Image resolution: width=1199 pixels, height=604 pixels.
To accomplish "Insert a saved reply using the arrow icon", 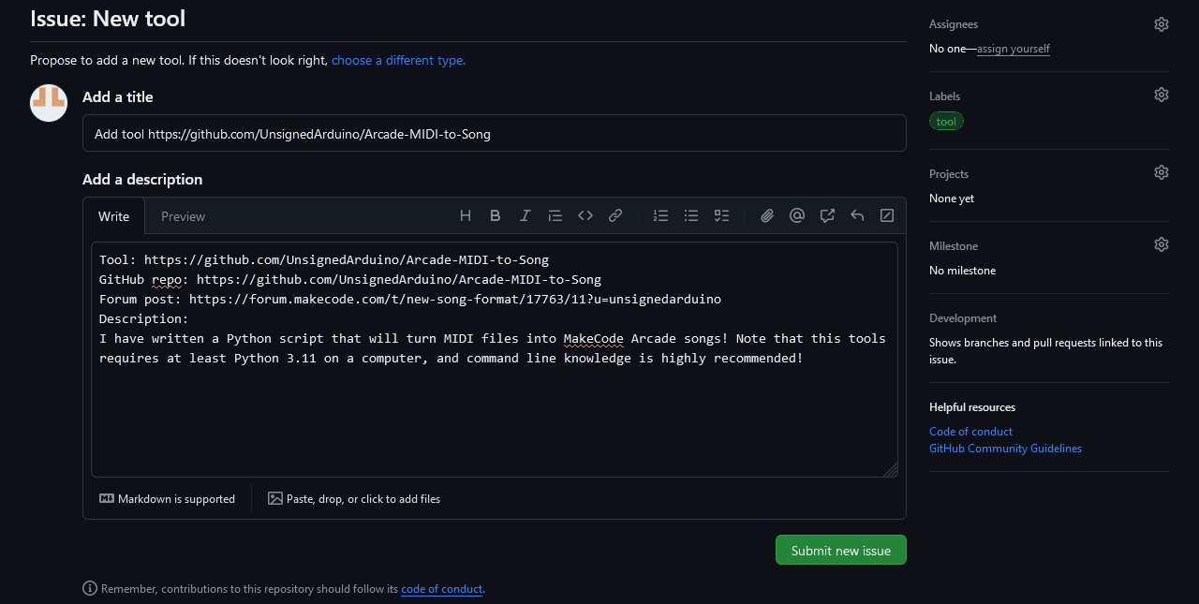I will [857, 215].
